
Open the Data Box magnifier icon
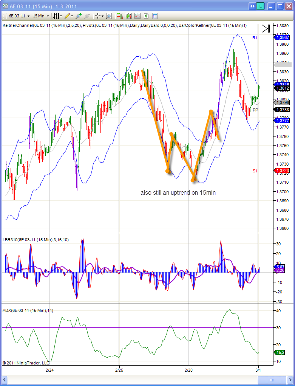(109, 16)
